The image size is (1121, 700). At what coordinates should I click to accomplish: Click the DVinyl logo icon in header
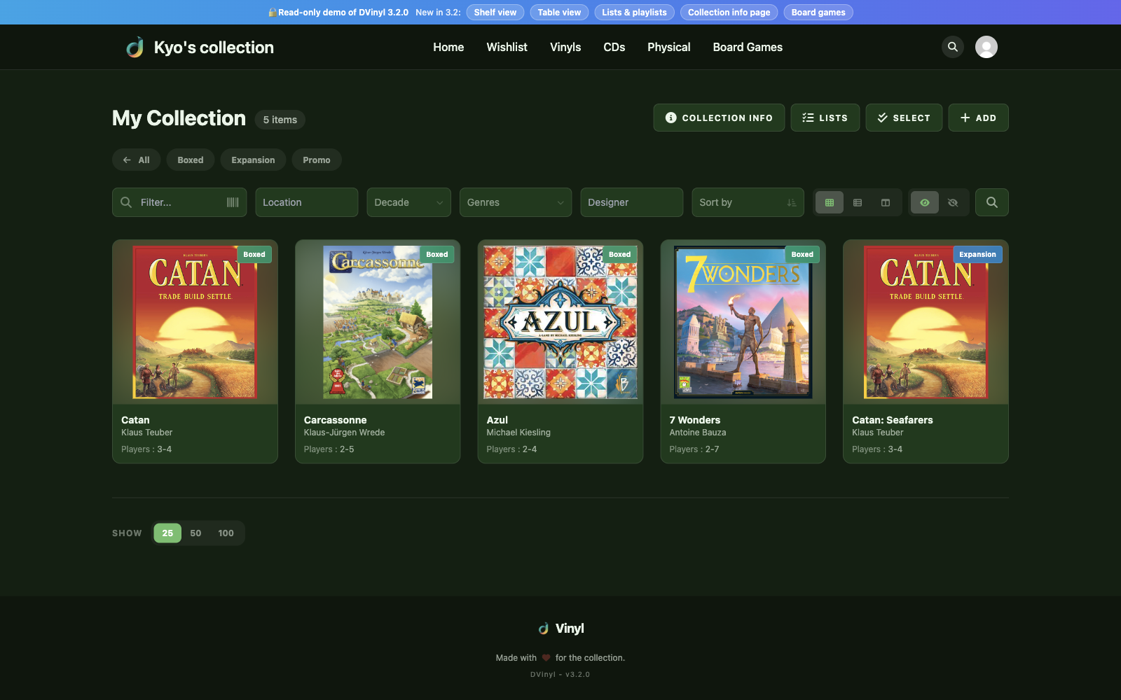[135, 47]
